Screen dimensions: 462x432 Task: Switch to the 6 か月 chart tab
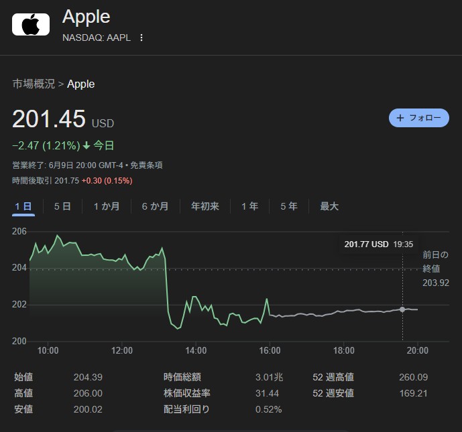point(156,206)
